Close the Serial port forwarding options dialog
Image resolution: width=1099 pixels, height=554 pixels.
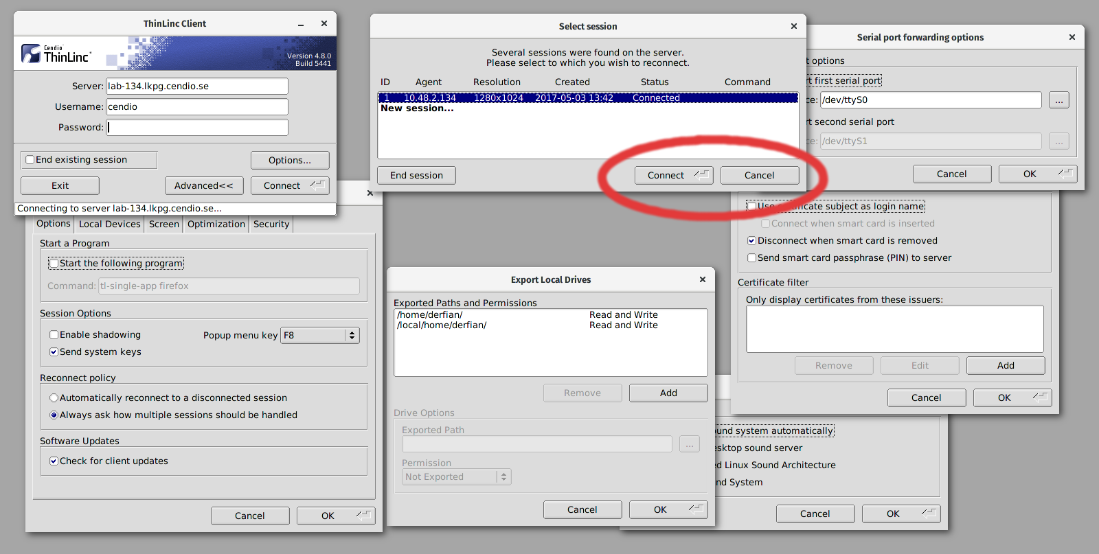(x=1072, y=37)
